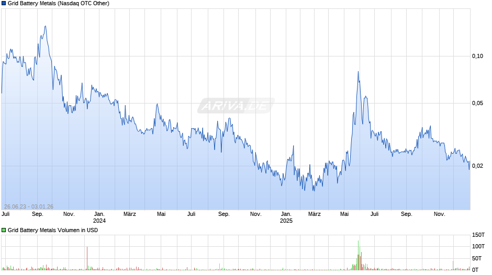
Task: Click the 'Grid Battery Metals Volumen in USD' label
Action: pyautogui.click(x=53, y=230)
